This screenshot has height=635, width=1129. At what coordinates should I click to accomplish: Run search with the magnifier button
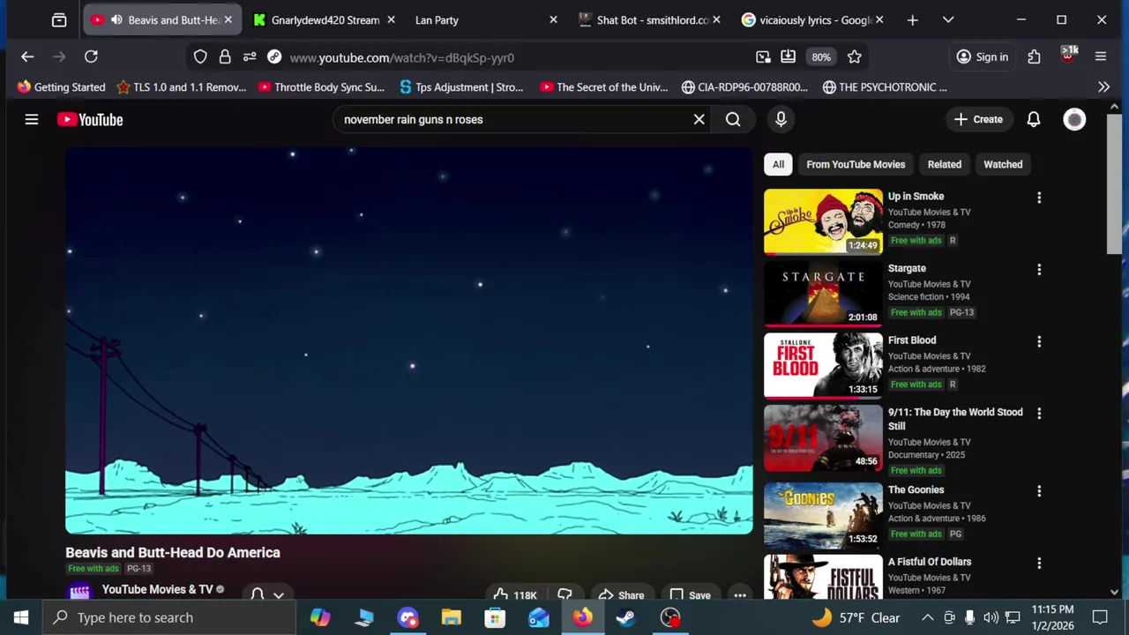(733, 119)
